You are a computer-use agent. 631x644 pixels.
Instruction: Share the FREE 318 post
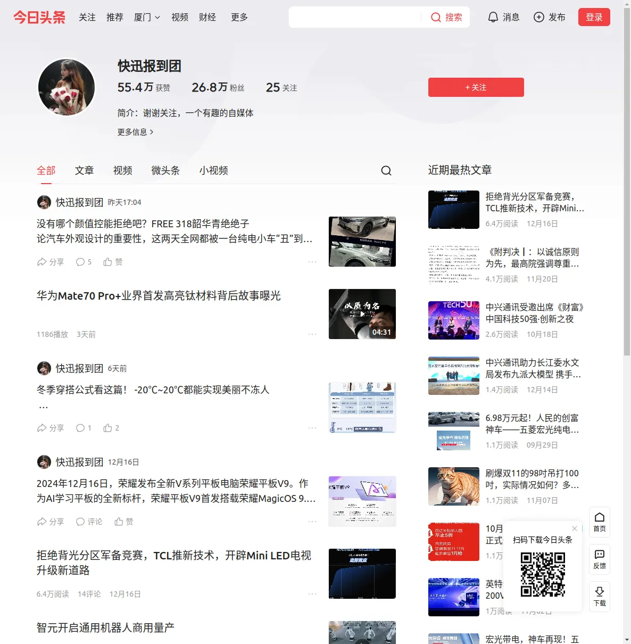[51, 262]
